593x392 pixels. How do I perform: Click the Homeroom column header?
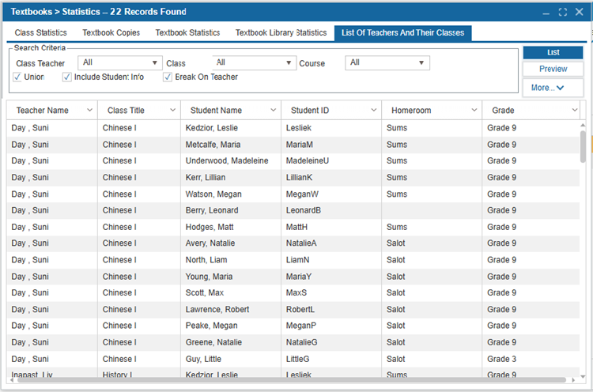click(x=432, y=111)
